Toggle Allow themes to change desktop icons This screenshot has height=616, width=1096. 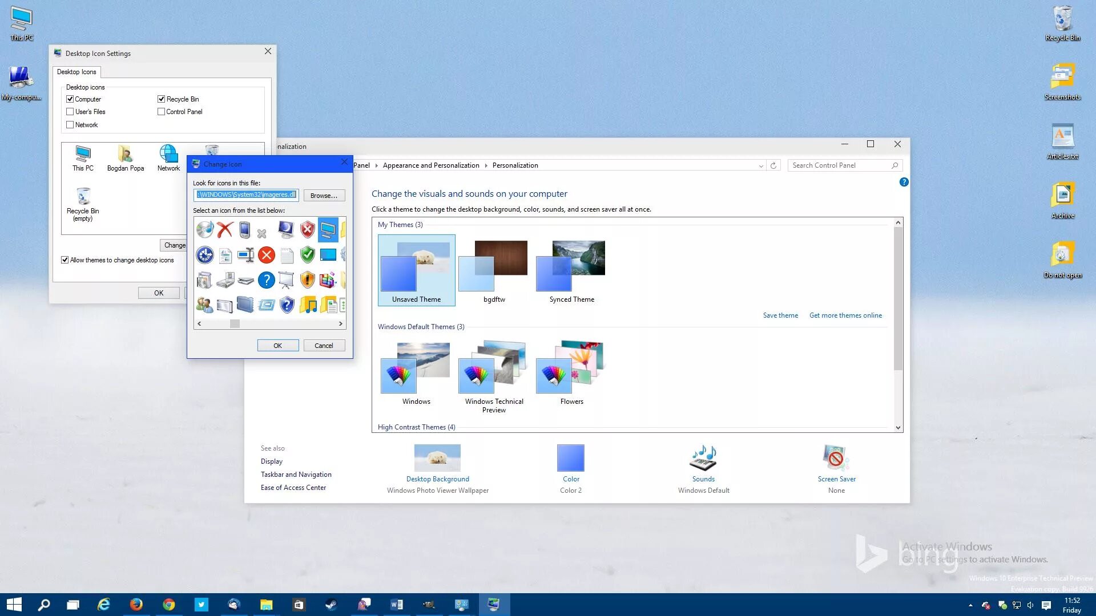coord(65,260)
